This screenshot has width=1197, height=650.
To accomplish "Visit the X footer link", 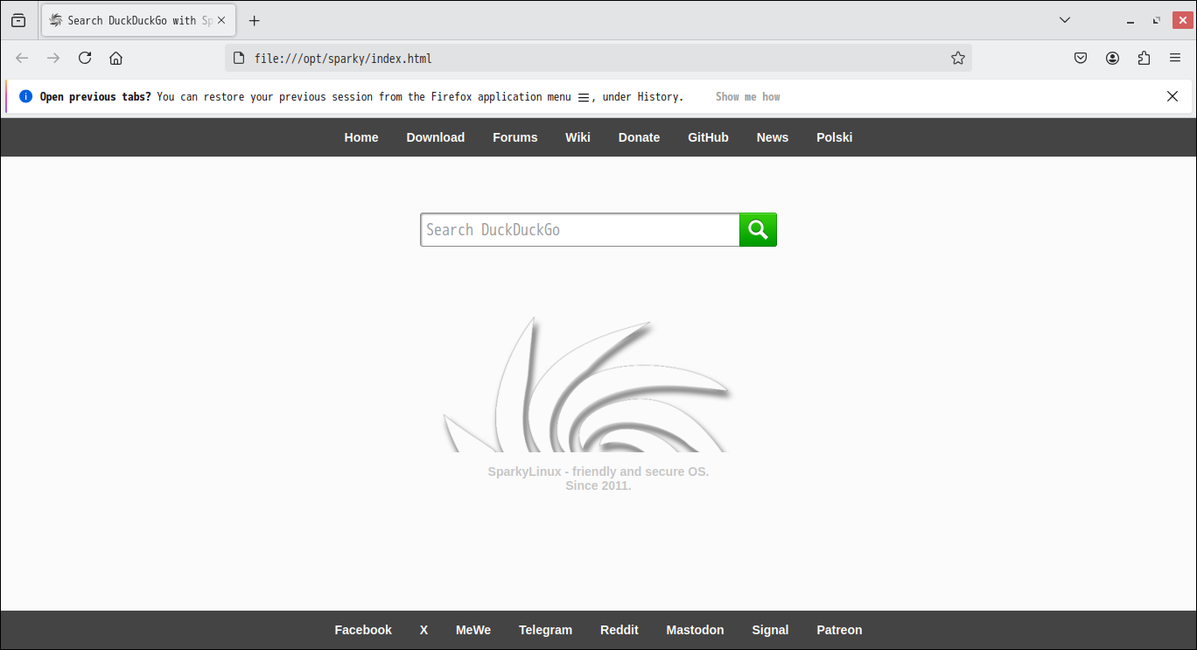I will tap(423, 630).
